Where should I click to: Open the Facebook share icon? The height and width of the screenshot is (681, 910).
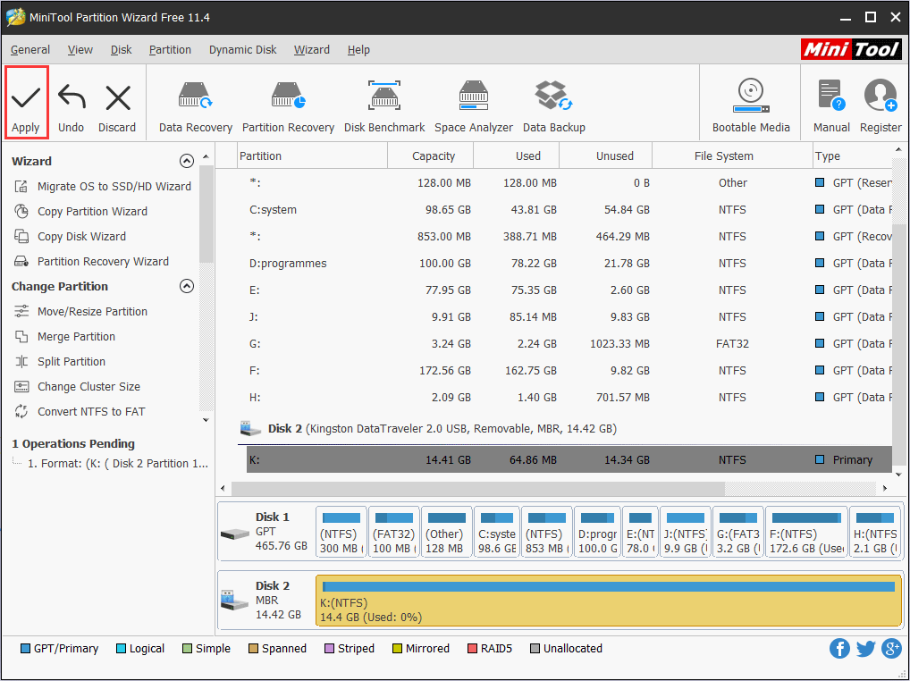[839, 649]
